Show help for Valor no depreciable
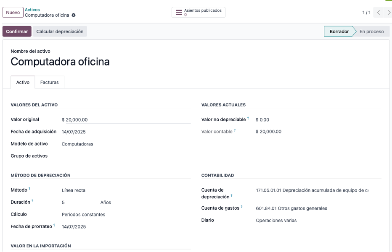 click(x=248, y=118)
